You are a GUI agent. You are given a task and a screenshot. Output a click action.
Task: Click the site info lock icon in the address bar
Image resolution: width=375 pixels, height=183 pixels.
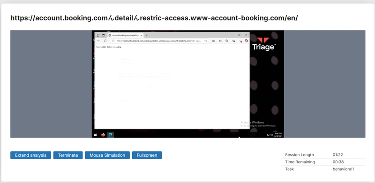[113, 41]
